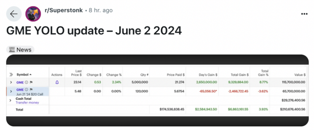Open the three-dot post options menu

click(304, 14)
